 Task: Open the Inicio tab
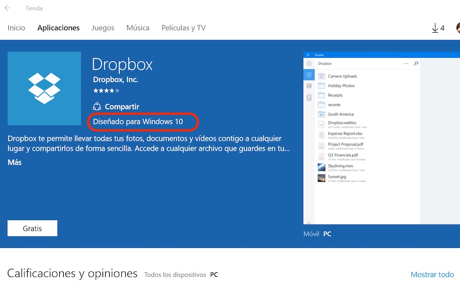(17, 28)
